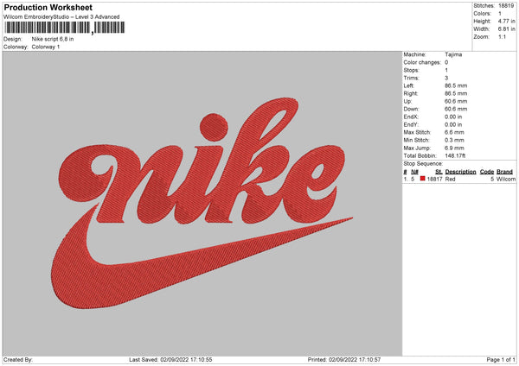
Task: Click the Right row's 86.5 mm value
Action: pyautogui.click(x=456, y=93)
